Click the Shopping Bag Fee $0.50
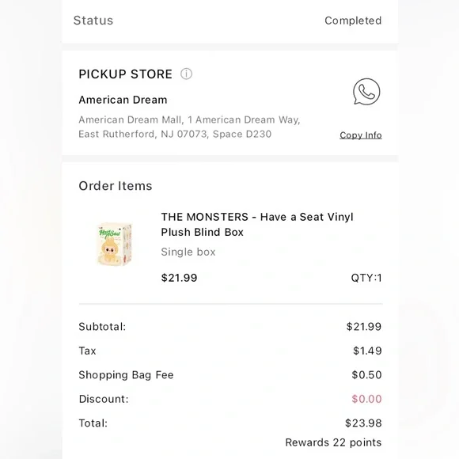 tap(366, 375)
